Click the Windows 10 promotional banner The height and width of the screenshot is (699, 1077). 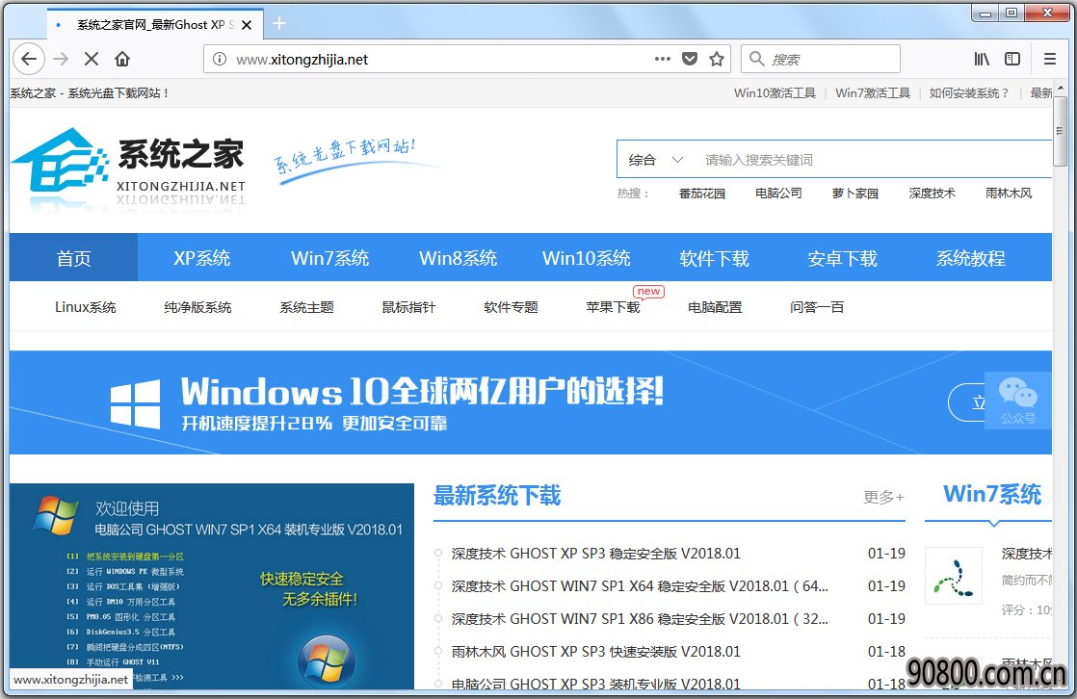click(530, 402)
